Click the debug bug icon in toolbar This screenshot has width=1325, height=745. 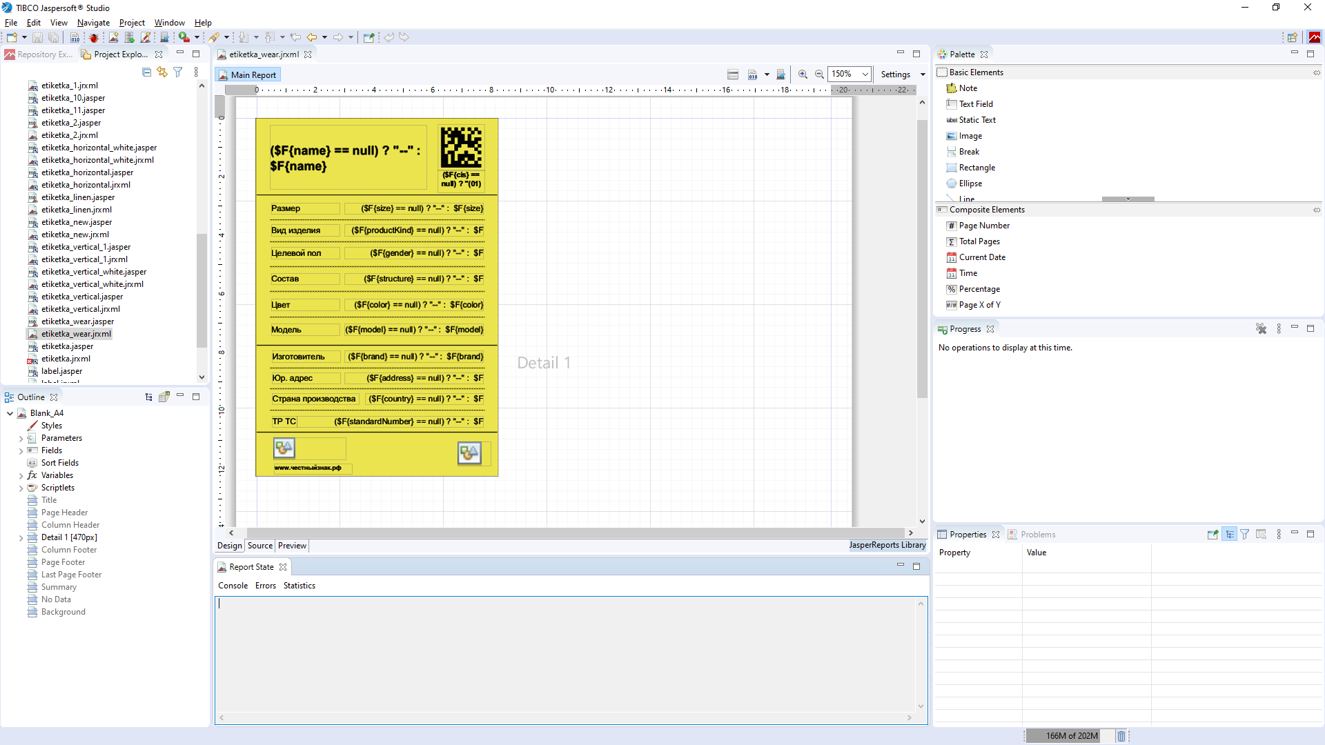click(x=94, y=37)
